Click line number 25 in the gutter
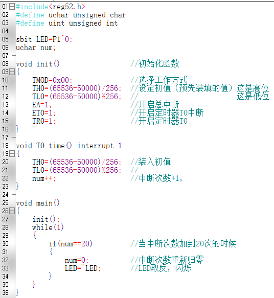The image size is (274, 298). (x=5, y=203)
